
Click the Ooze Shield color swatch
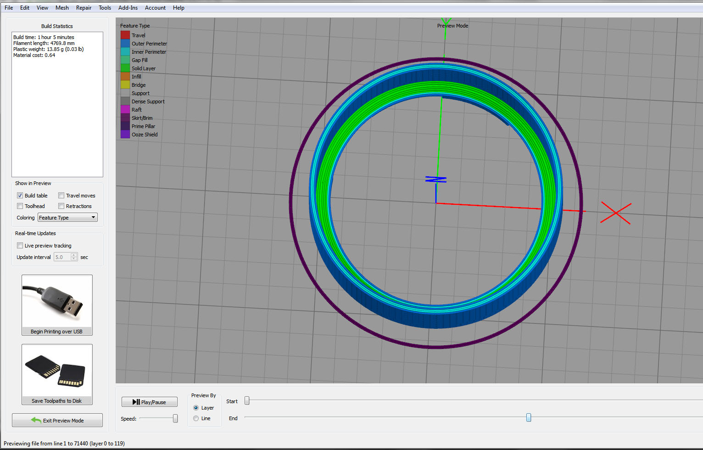(125, 135)
